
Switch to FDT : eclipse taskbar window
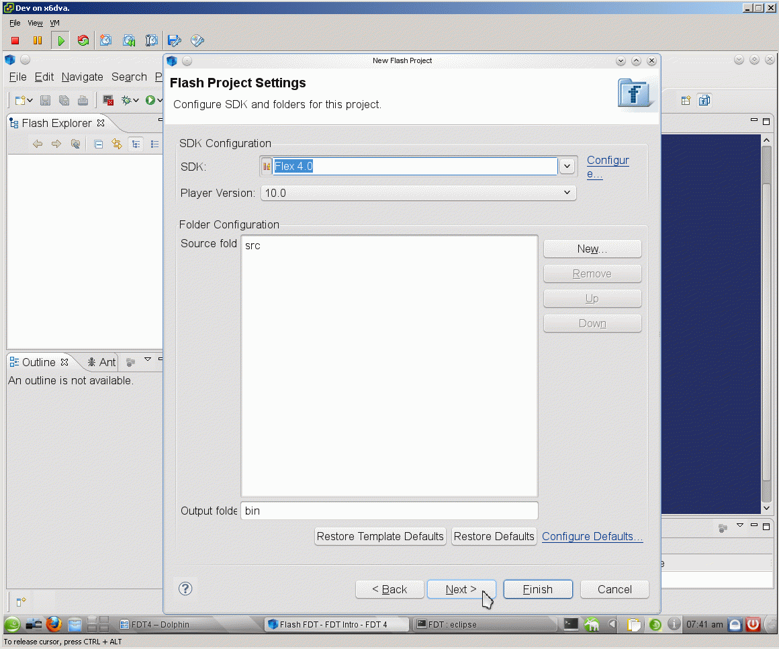coord(484,624)
